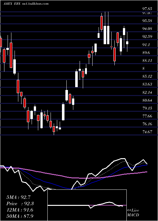Click the 77.66 price axis label

tap(147, 116)
